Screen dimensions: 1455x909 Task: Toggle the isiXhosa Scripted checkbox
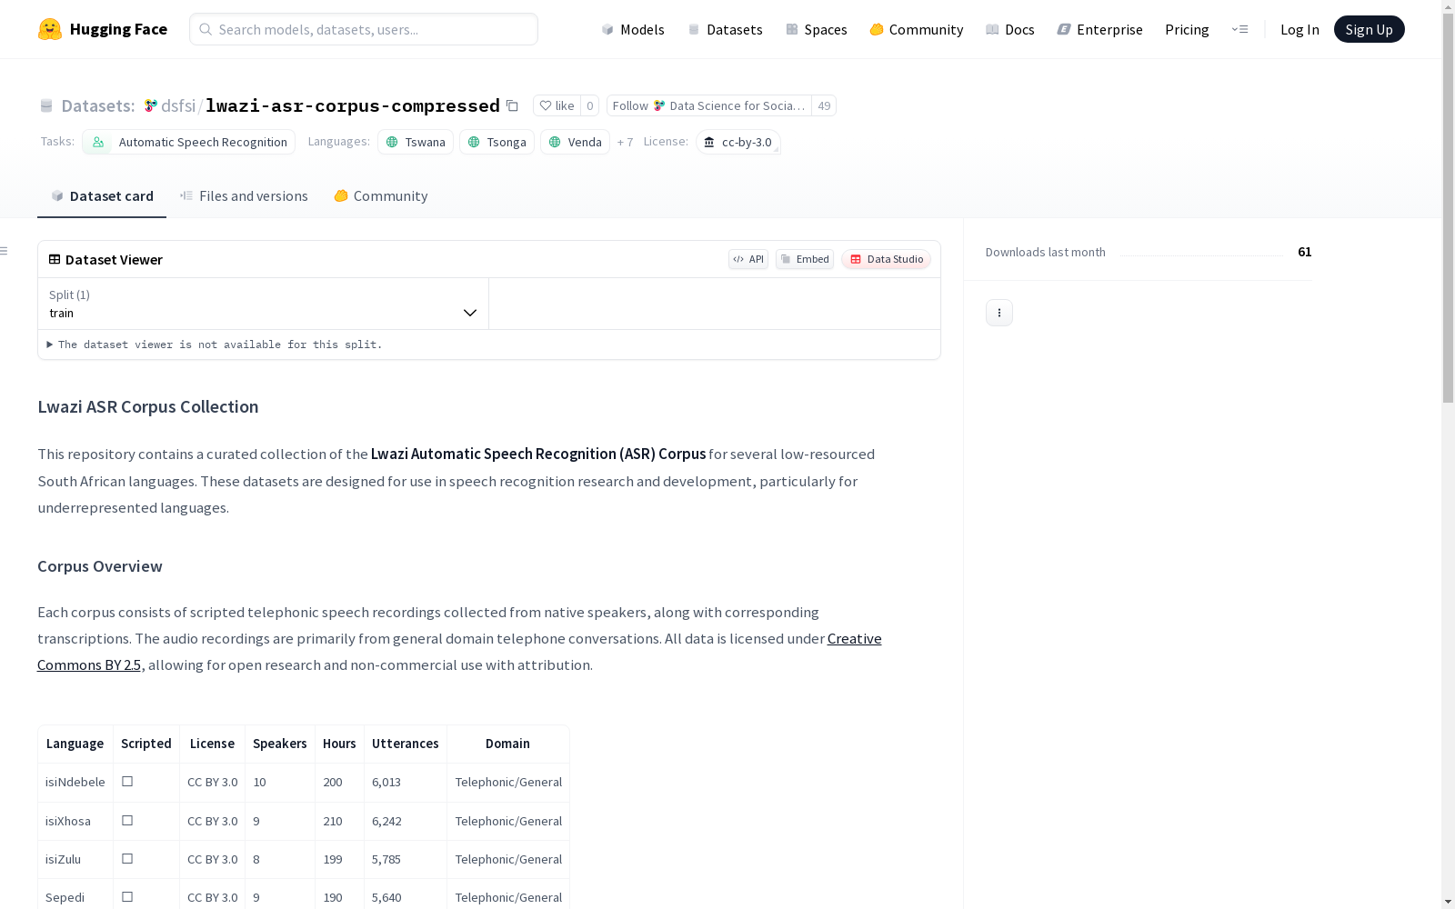coord(127,820)
